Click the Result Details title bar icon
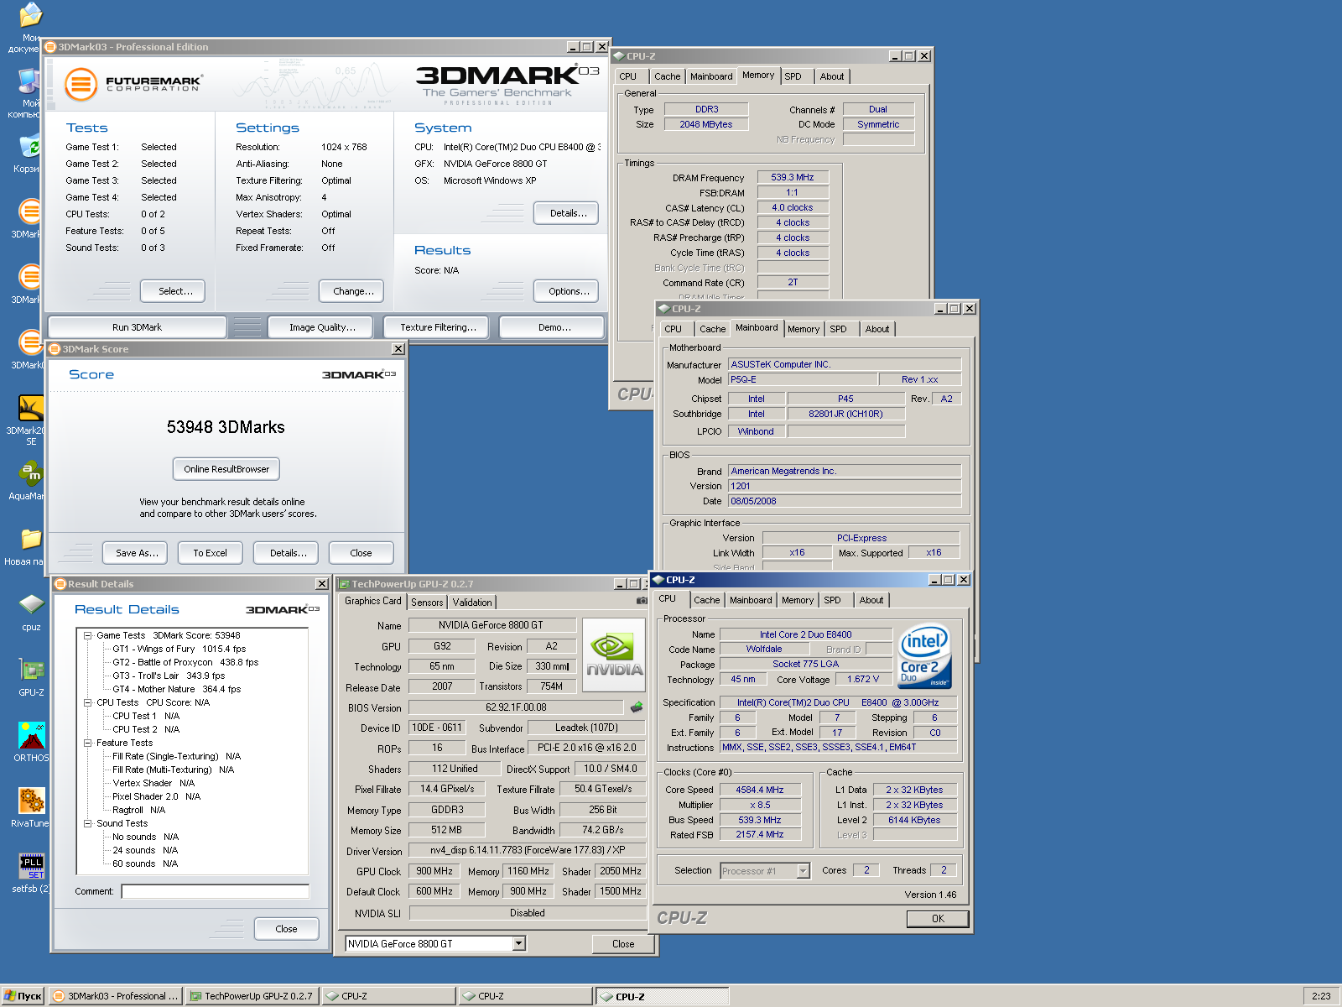The image size is (1342, 1007). click(x=60, y=584)
